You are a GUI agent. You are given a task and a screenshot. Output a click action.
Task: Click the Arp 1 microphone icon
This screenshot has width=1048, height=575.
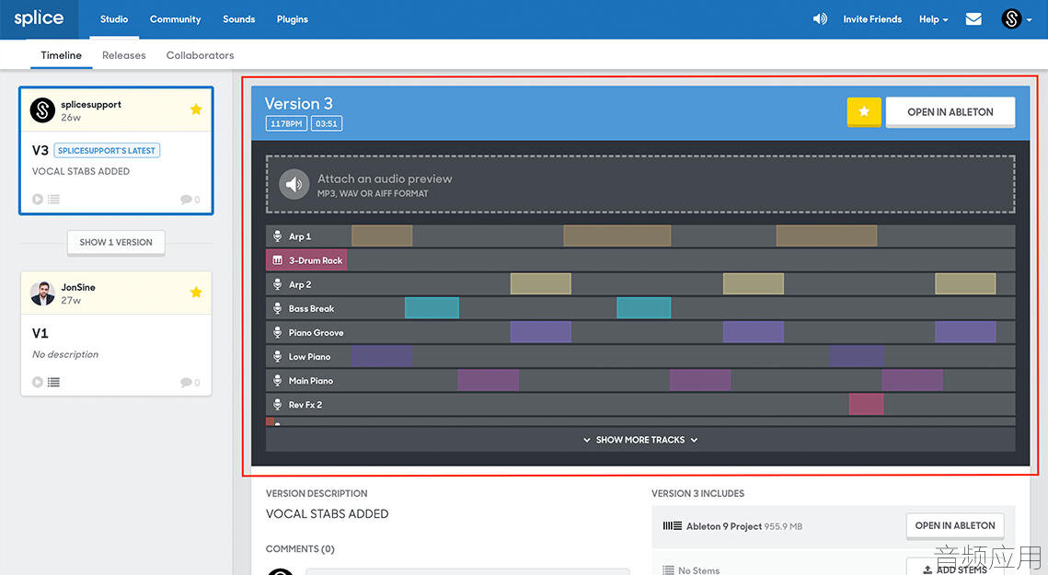point(277,236)
